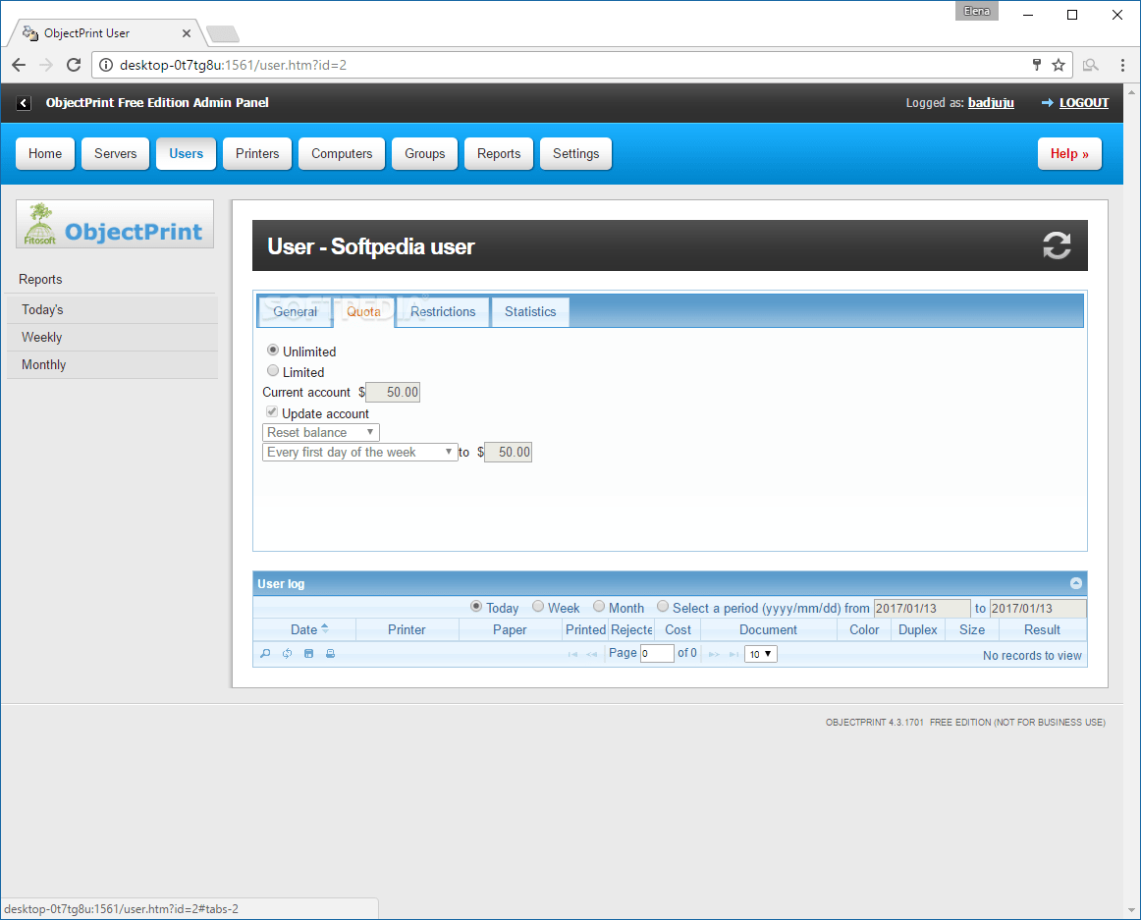Screen dimensions: 1141x920
Task: Select the Limited quota option
Action: click(x=273, y=370)
